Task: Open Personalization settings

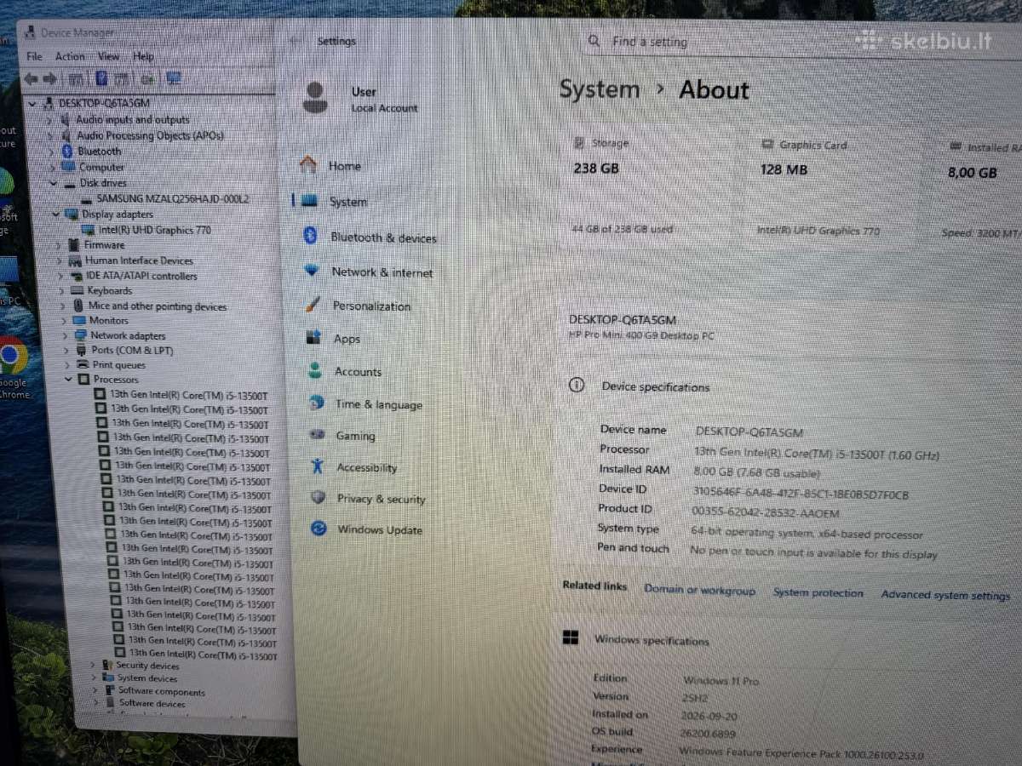Action: tap(371, 306)
